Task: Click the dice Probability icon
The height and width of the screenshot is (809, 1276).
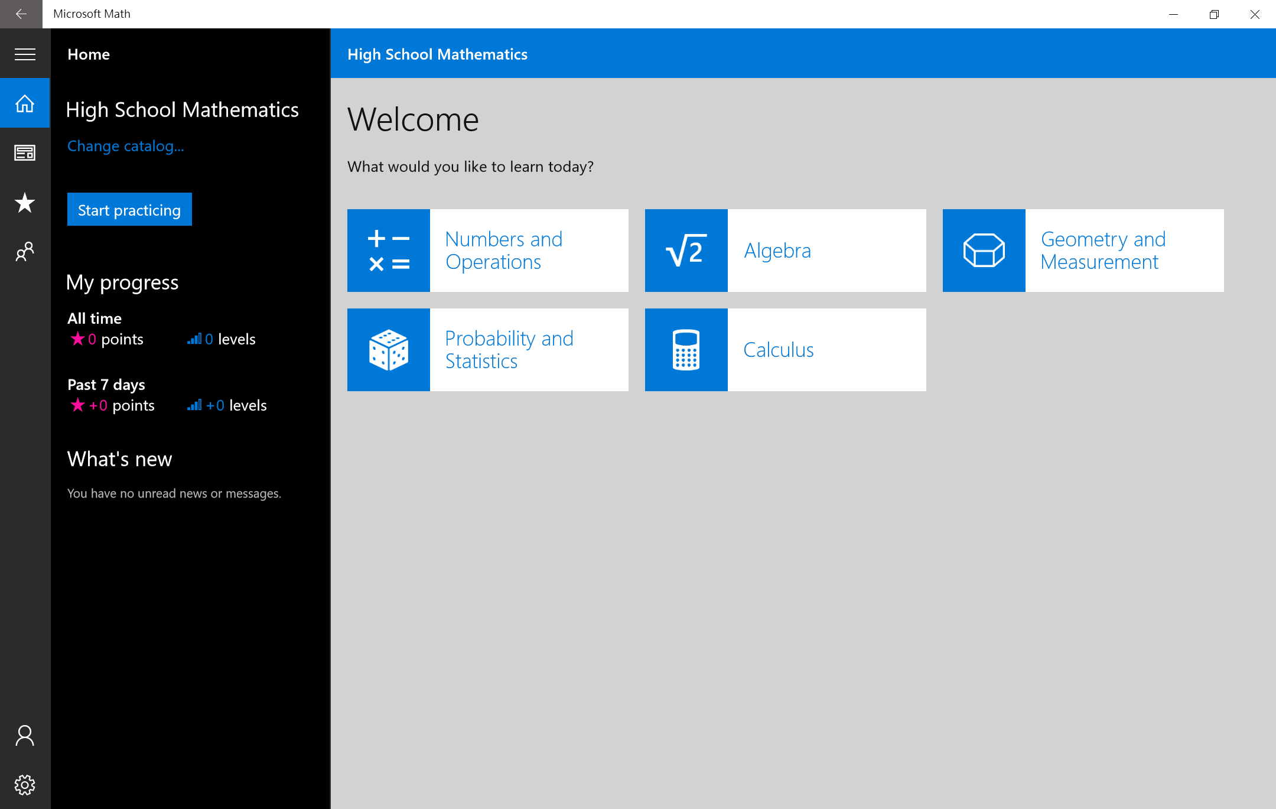Action: pyautogui.click(x=389, y=350)
